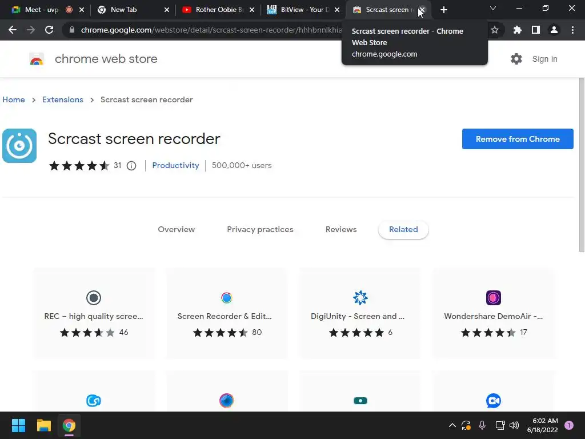The image size is (585, 439).
Task: Open the volume tray icon
Action: (x=514, y=425)
